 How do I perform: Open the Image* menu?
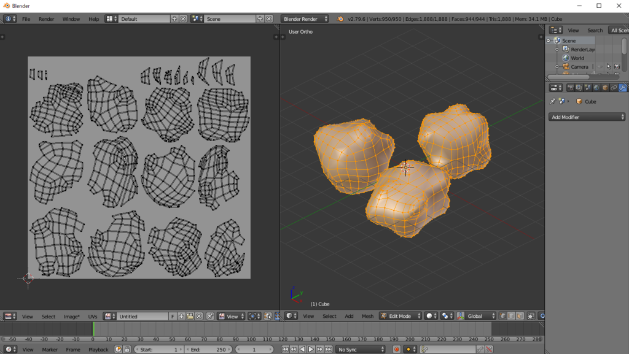point(71,317)
